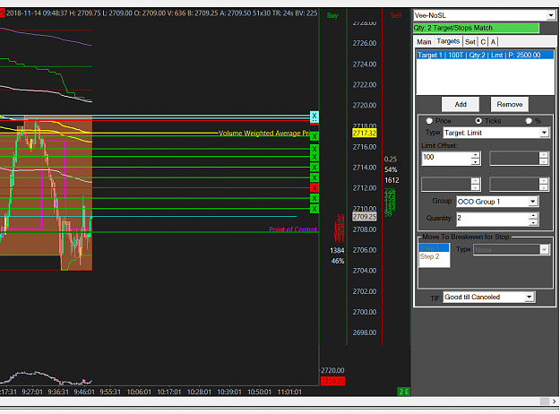The height and width of the screenshot is (414, 560).
Task: Increase Quantity with the up arrow
Action: [533, 215]
